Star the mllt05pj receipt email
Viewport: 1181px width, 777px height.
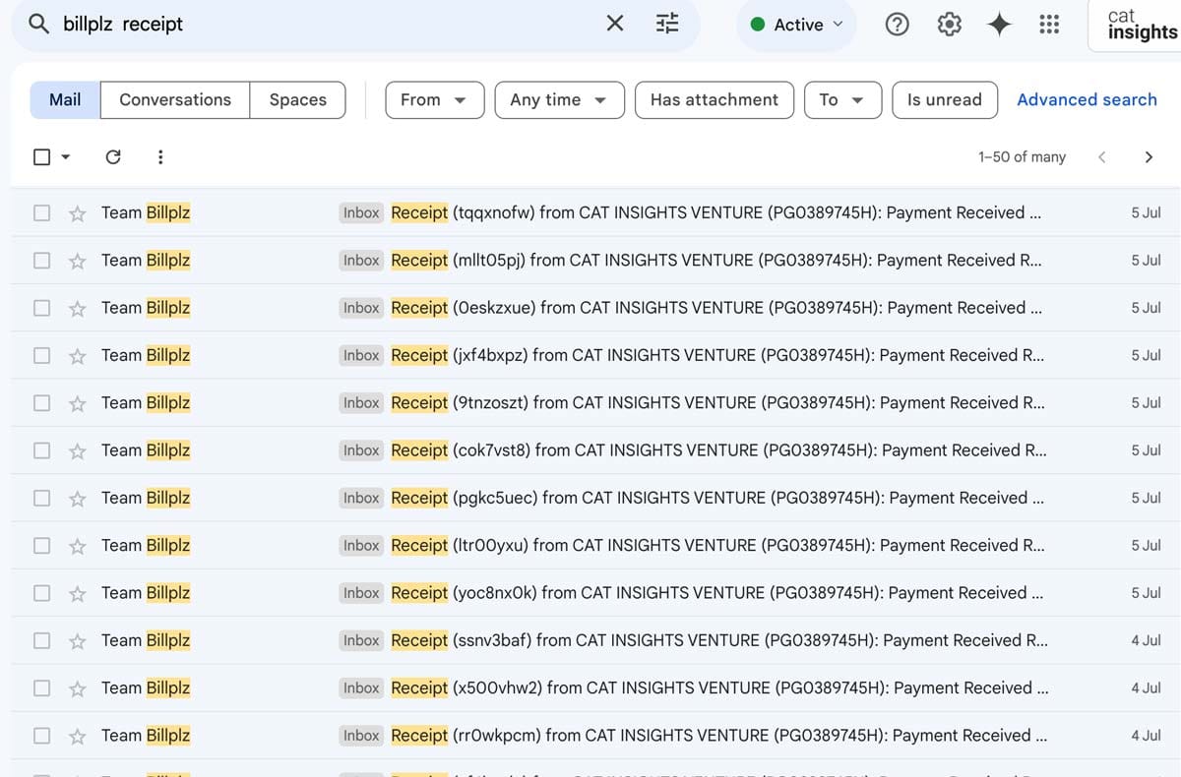(x=78, y=261)
